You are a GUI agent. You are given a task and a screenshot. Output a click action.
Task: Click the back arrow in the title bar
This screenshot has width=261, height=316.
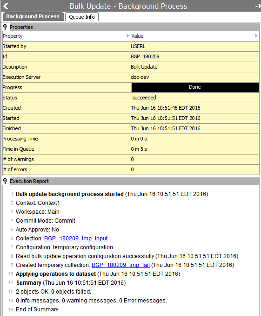coord(6,6)
